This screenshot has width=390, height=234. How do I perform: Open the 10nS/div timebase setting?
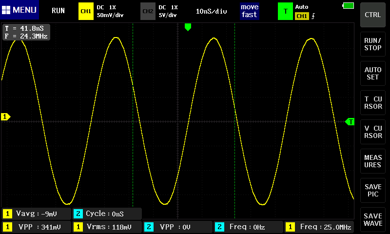(212, 11)
